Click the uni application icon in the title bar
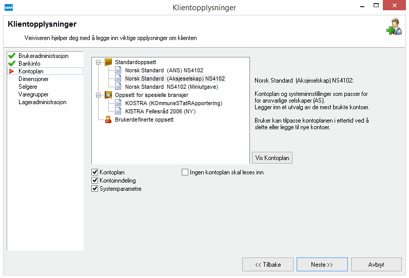Image resolution: width=409 pixels, height=278 pixels. coord(9,8)
